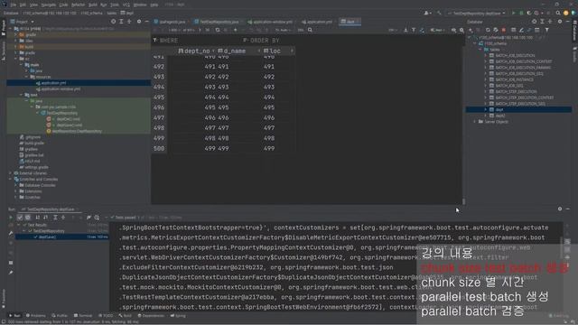Reload the dept table data page

click(218, 30)
